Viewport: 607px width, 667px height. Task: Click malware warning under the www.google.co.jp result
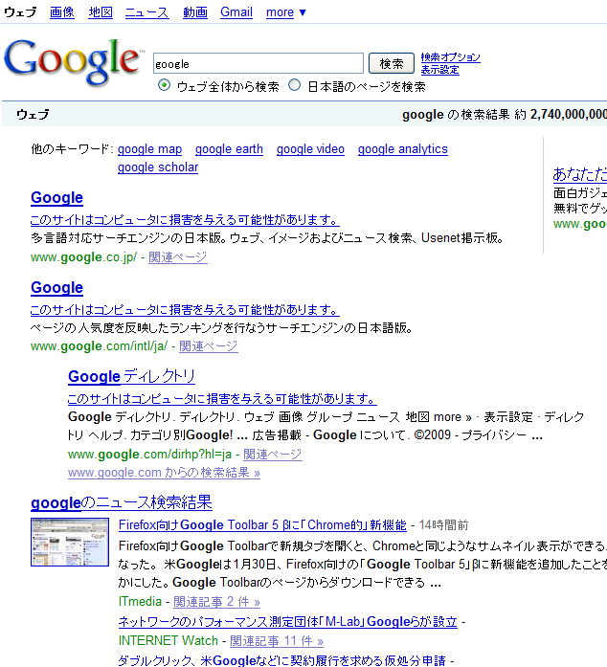[x=185, y=220]
